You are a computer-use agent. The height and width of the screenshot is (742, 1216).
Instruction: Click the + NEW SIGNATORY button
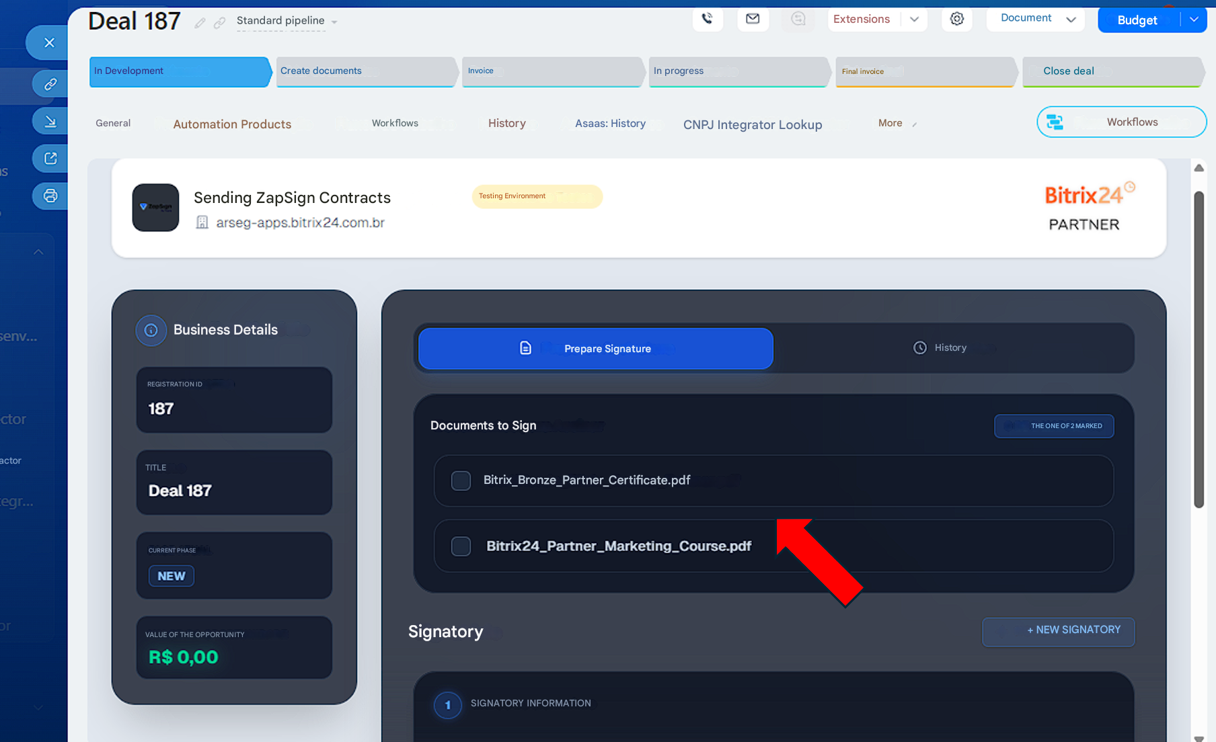1058,630
